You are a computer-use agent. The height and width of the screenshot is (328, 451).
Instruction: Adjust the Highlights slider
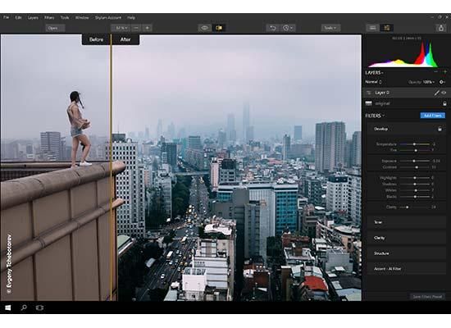414,178
